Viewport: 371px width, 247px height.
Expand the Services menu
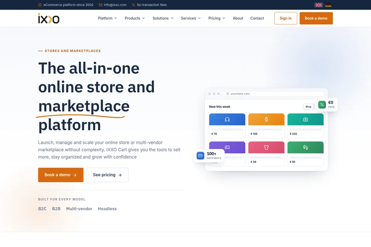click(x=191, y=18)
